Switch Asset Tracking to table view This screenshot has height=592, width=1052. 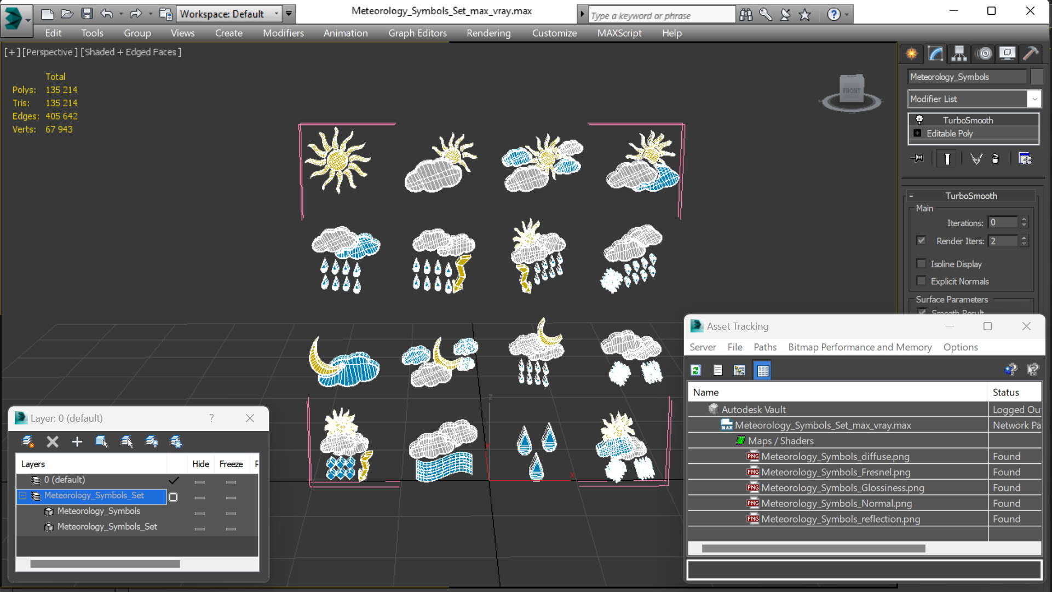click(762, 370)
